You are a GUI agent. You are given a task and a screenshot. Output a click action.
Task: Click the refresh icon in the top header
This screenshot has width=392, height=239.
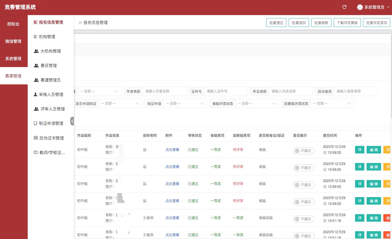(344, 7)
